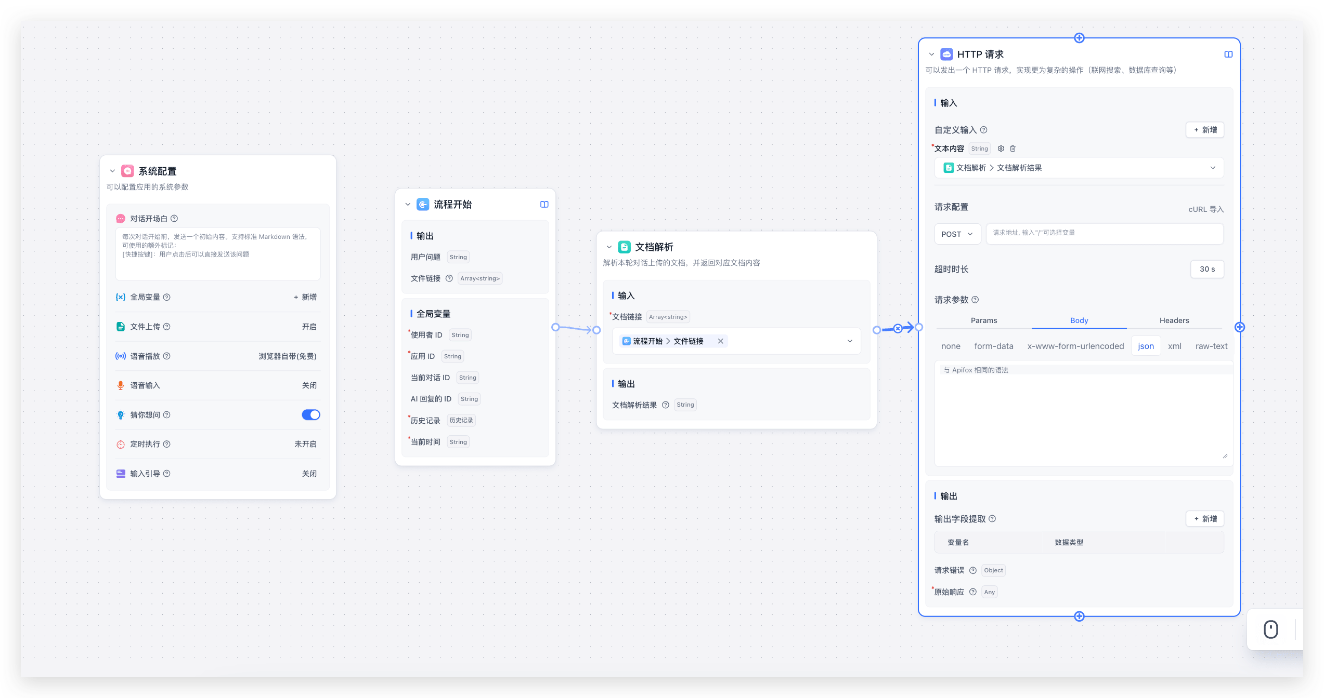Remove the 流程开始 > 文件链接 selection

pos(720,341)
